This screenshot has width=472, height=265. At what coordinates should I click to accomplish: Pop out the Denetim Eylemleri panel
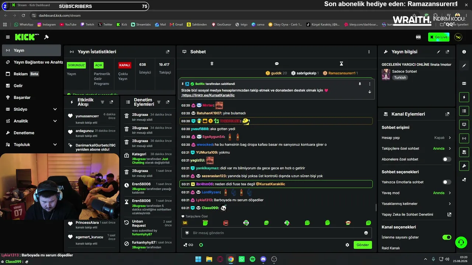[x=167, y=102]
